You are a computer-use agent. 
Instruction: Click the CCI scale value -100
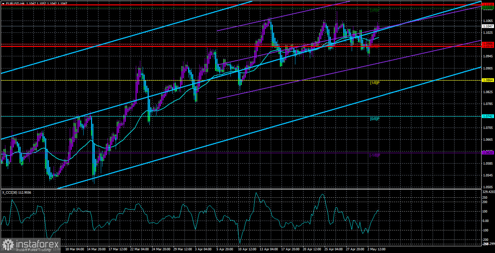(x=486, y=230)
